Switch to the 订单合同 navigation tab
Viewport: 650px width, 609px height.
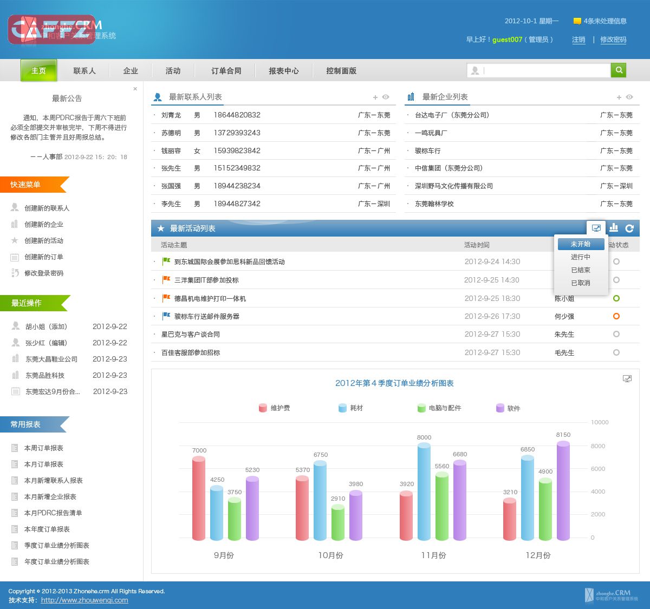(226, 71)
